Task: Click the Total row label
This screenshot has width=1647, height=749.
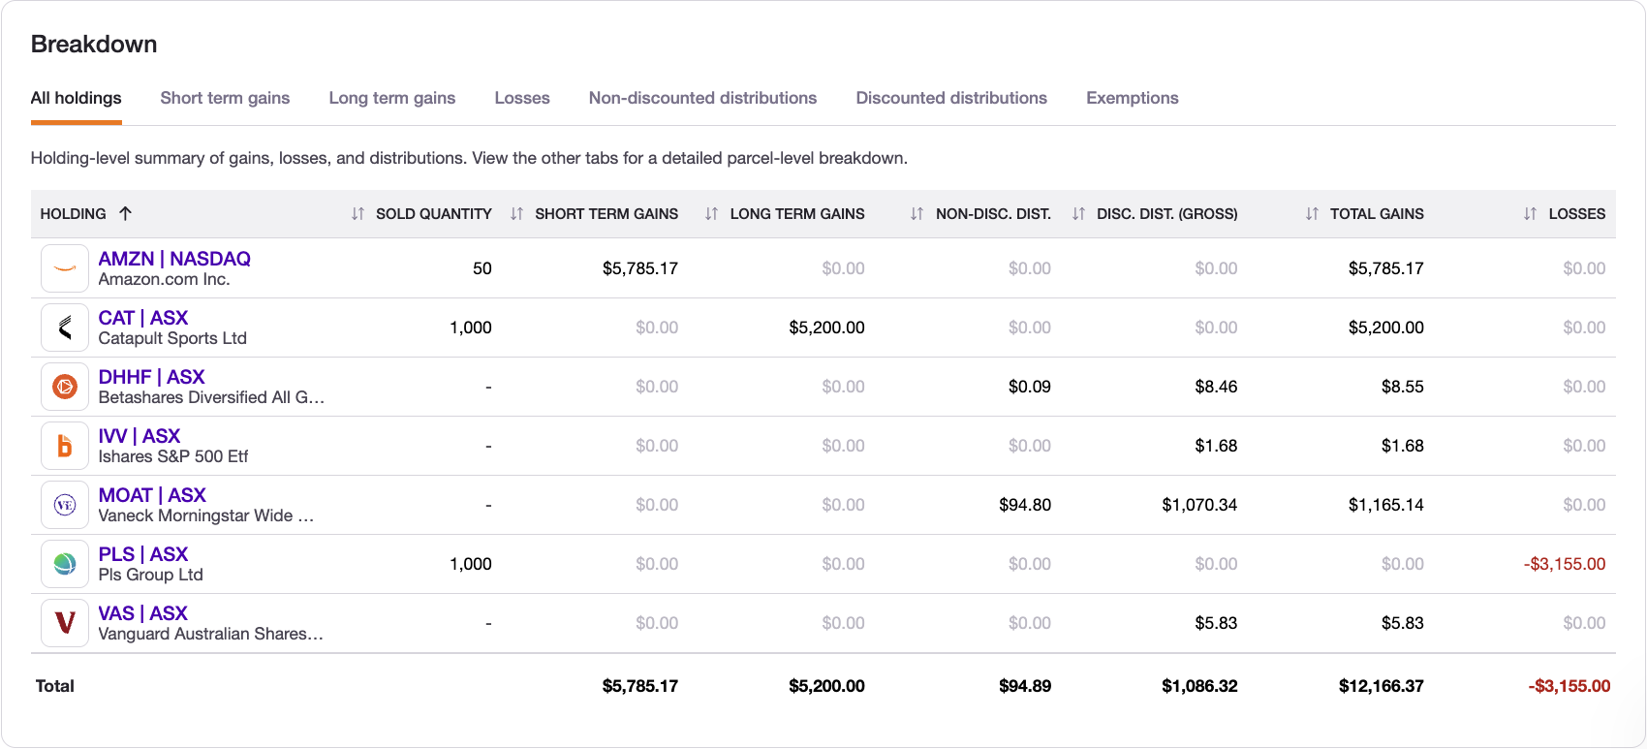Action: (x=54, y=686)
